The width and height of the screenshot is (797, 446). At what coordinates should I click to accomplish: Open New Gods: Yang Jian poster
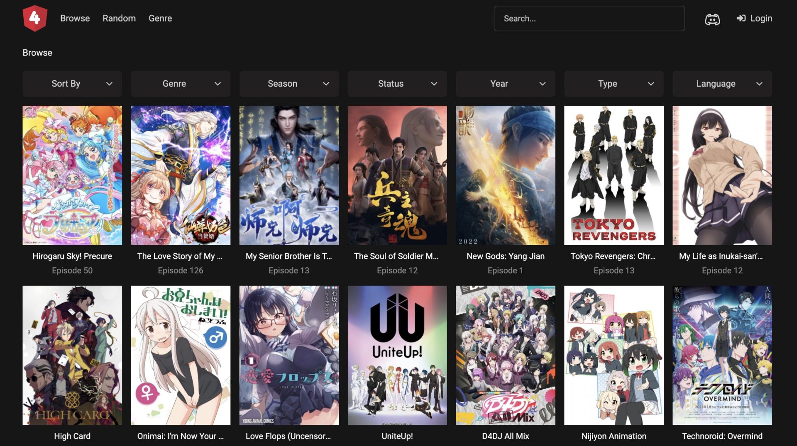[x=506, y=175]
